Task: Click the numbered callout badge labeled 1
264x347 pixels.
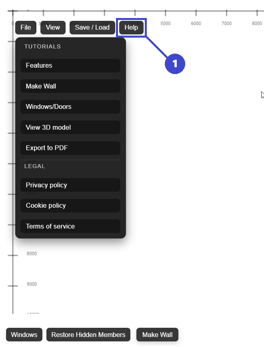Action: pyautogui.click(x=175, y=64)
